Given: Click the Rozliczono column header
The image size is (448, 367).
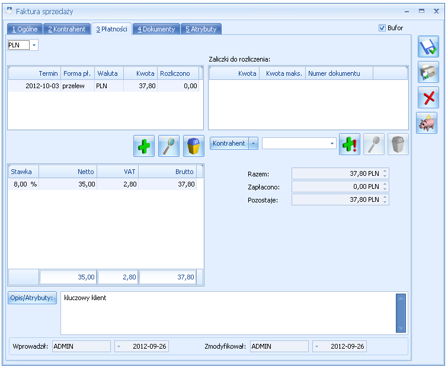Looking at the screenshot, I should [178, 73].
